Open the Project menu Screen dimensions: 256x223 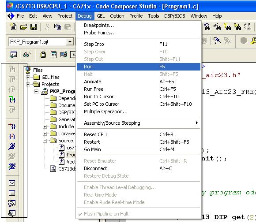click(x=65, y=16)
